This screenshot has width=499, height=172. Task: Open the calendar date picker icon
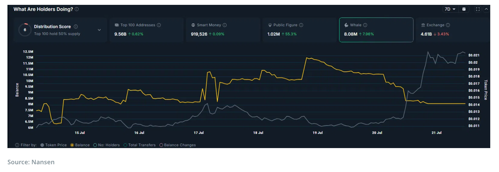click(x=464, y=9)
